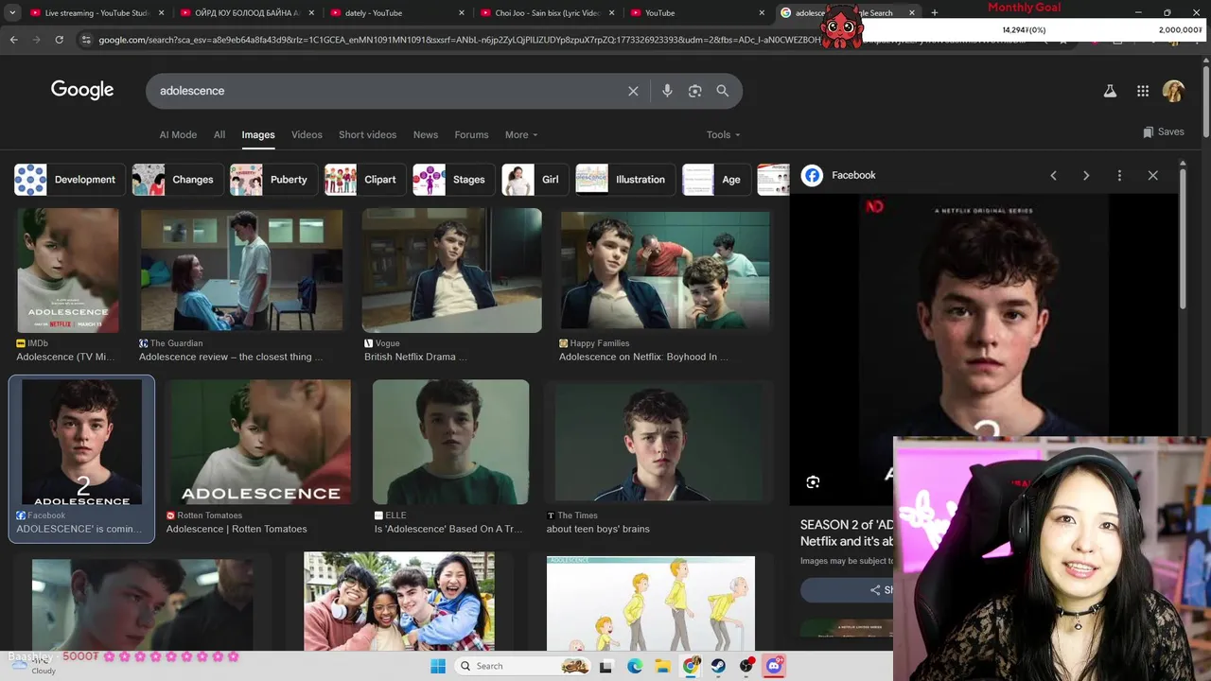This screenshot has height=681, width=1211.
Task: Switch to Forums tab
Action: point(471,134)
